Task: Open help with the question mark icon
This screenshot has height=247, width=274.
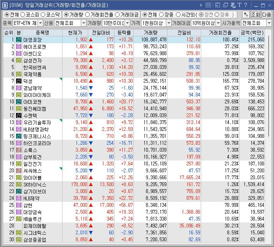Action: [x=246, y=5]
